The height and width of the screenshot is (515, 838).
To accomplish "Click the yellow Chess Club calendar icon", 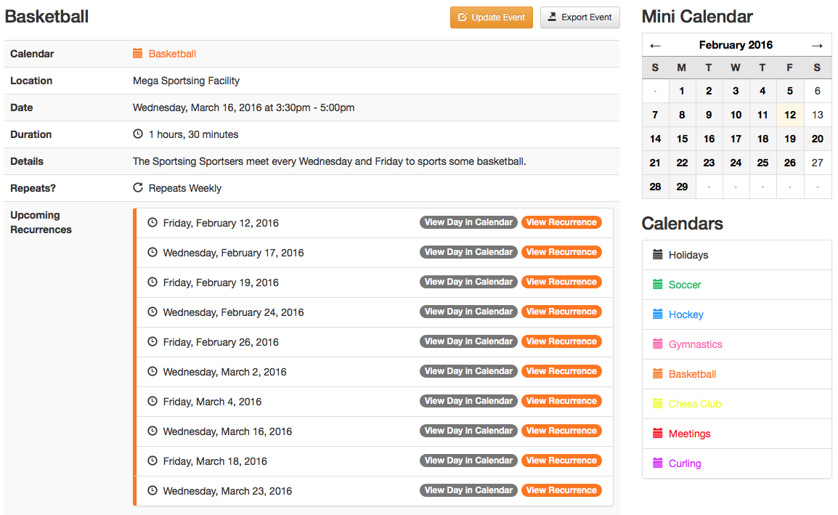I will (x=658, y=403).
